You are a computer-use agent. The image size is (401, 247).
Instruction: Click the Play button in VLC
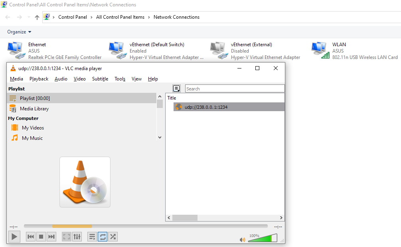(14, 237)
